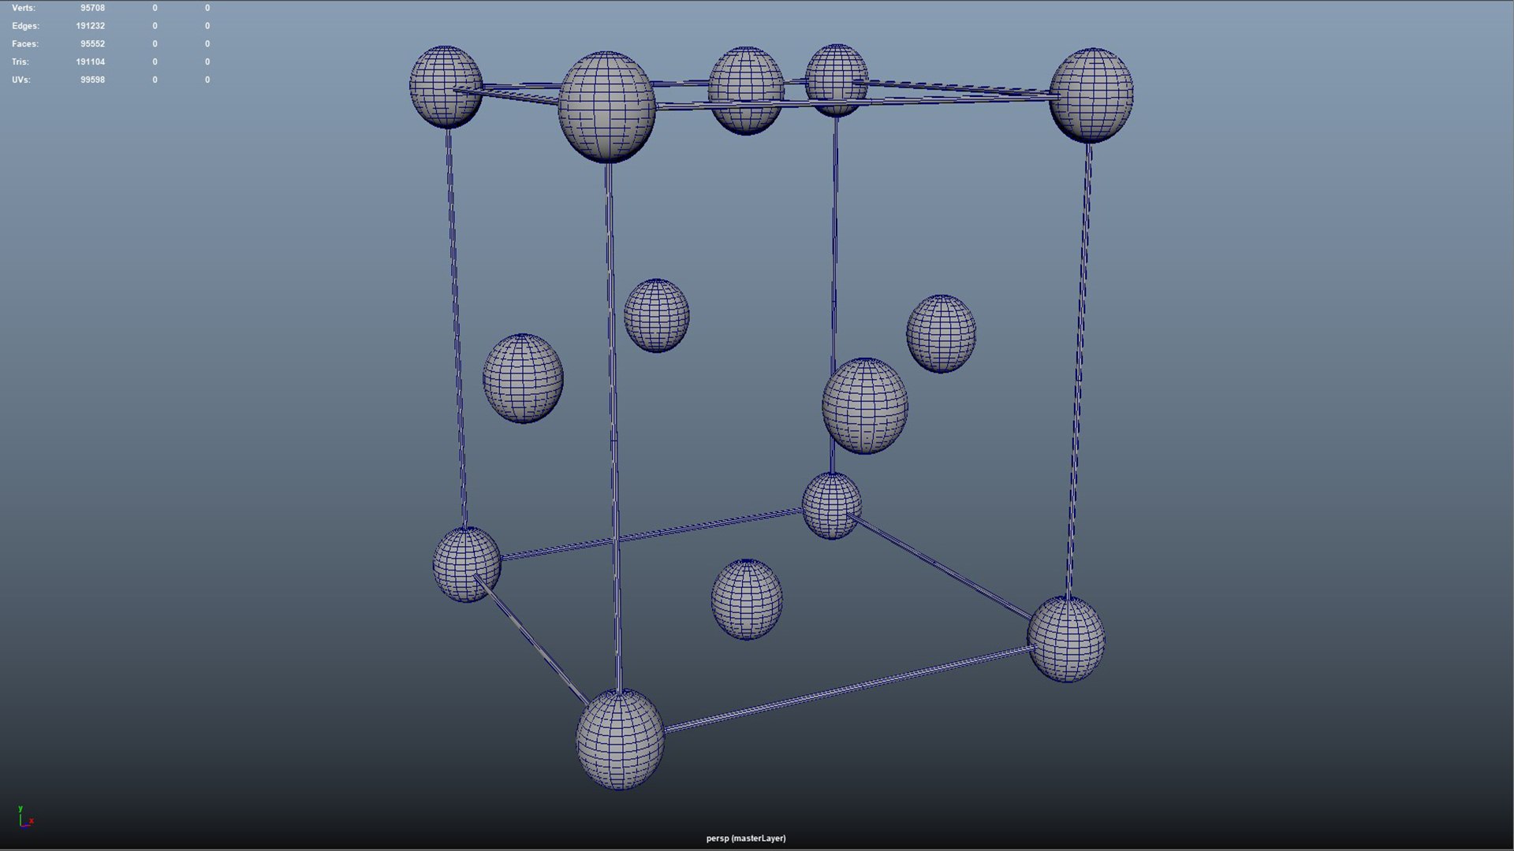The width and height of the screenshot is (1514, 851).
Task: Click the Edges label in heads-up display
Action: tap(25, 26)
